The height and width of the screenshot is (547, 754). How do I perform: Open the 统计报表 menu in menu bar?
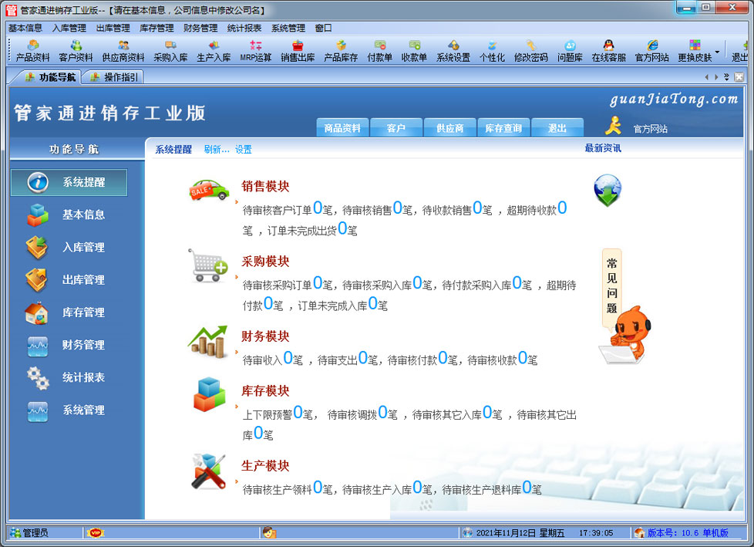(244, 28)
